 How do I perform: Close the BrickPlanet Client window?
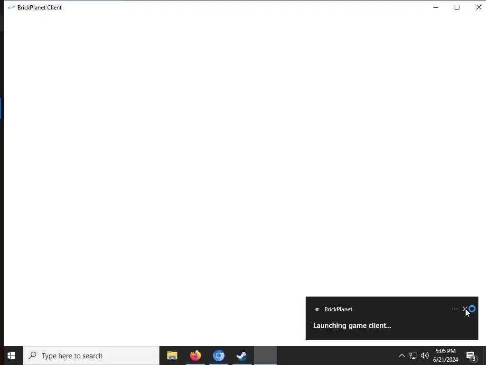(478, 7)
